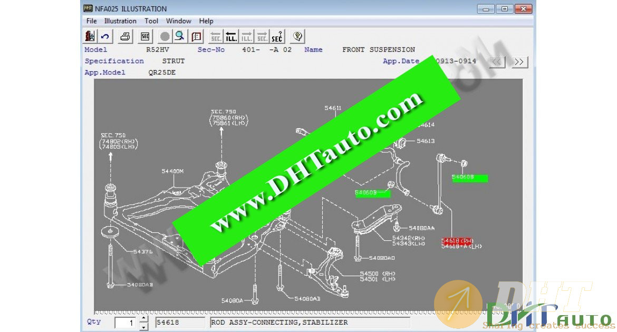The height and width of the screenshot is (332, 617).
Task: Go to previous section arrow SEC. icon
Action: click(x=216, y=36)
